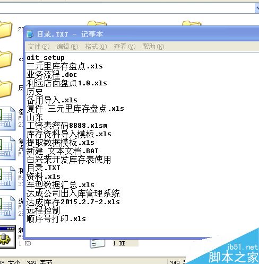
Task: Click the line 新建 文本文档.BAT
Action: point(62,151)
